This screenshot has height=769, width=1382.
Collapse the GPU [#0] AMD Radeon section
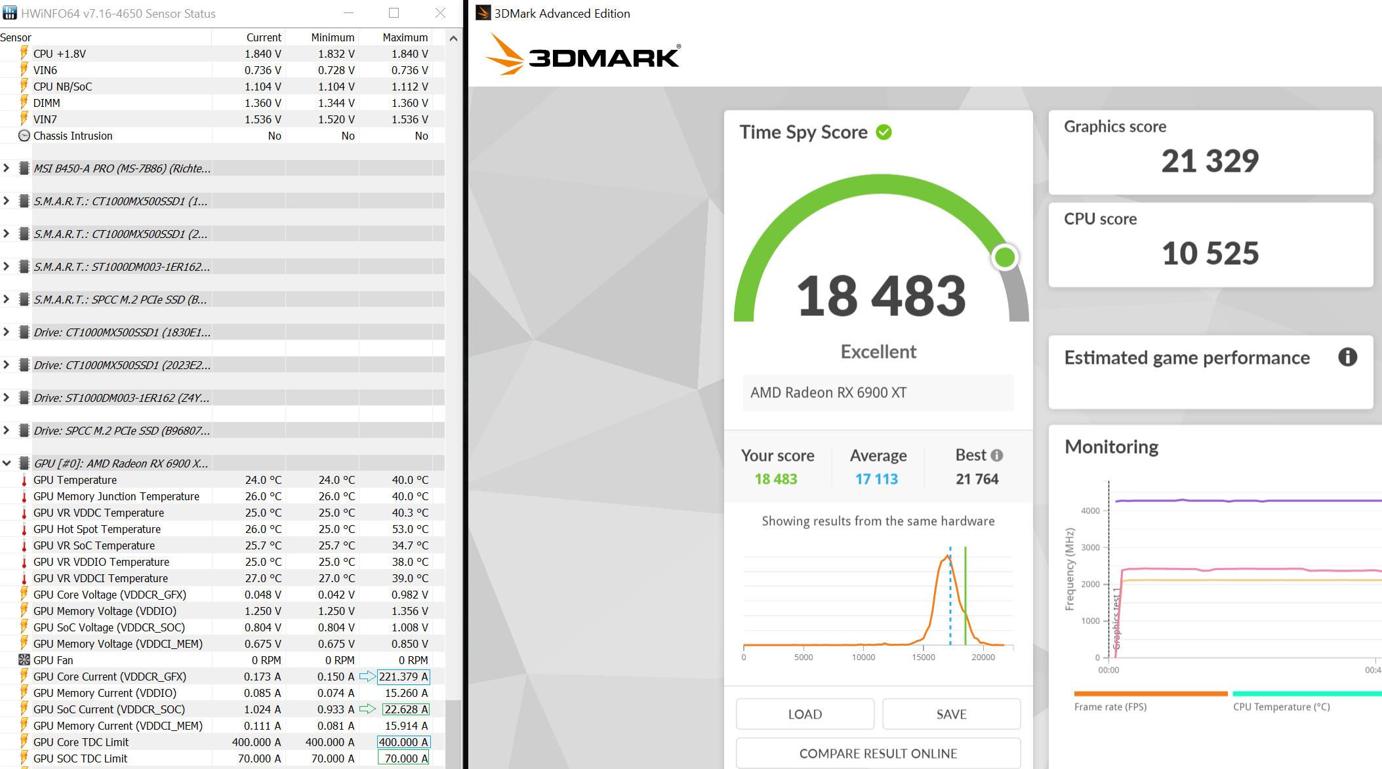[7, 463]
